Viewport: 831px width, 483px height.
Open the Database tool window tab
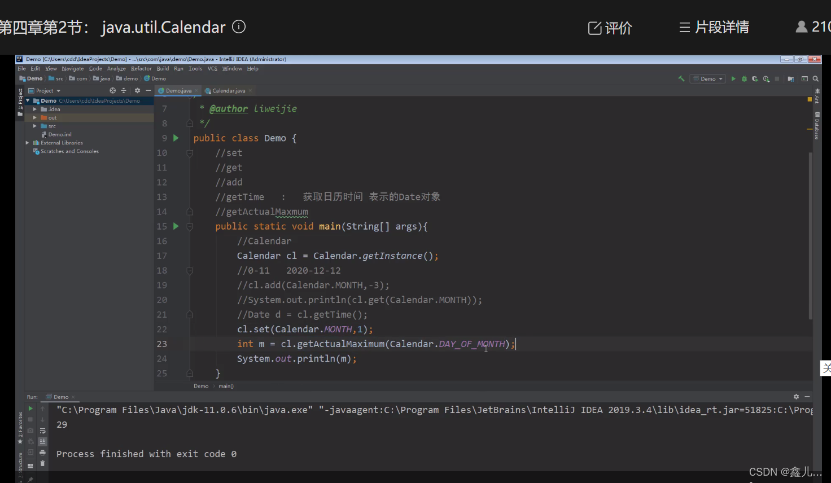tap(817, 125)
